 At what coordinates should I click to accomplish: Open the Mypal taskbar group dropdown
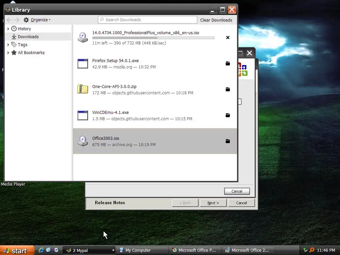(x=113, y=250)
